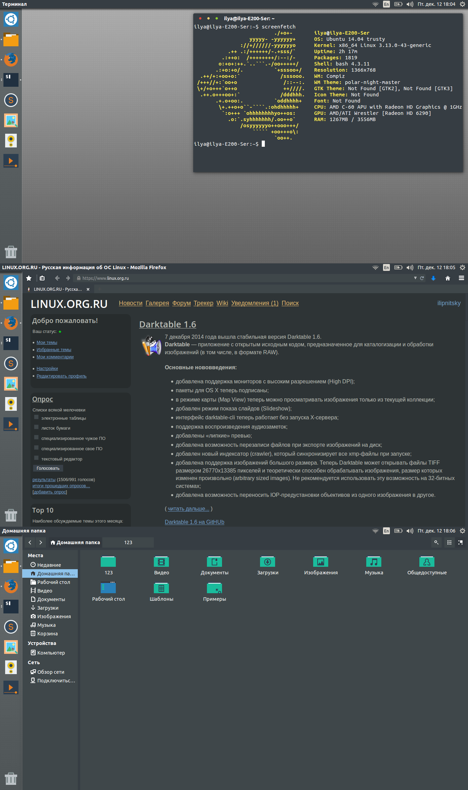Select Рабочий стол in the sidebar
The height and width of the screenshot is (790, 468).
pos(50,582)
